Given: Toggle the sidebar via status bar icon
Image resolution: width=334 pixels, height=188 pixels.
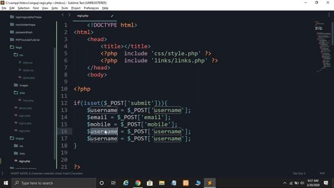Looking at the screenshot, I should click(x=3, y=173).
